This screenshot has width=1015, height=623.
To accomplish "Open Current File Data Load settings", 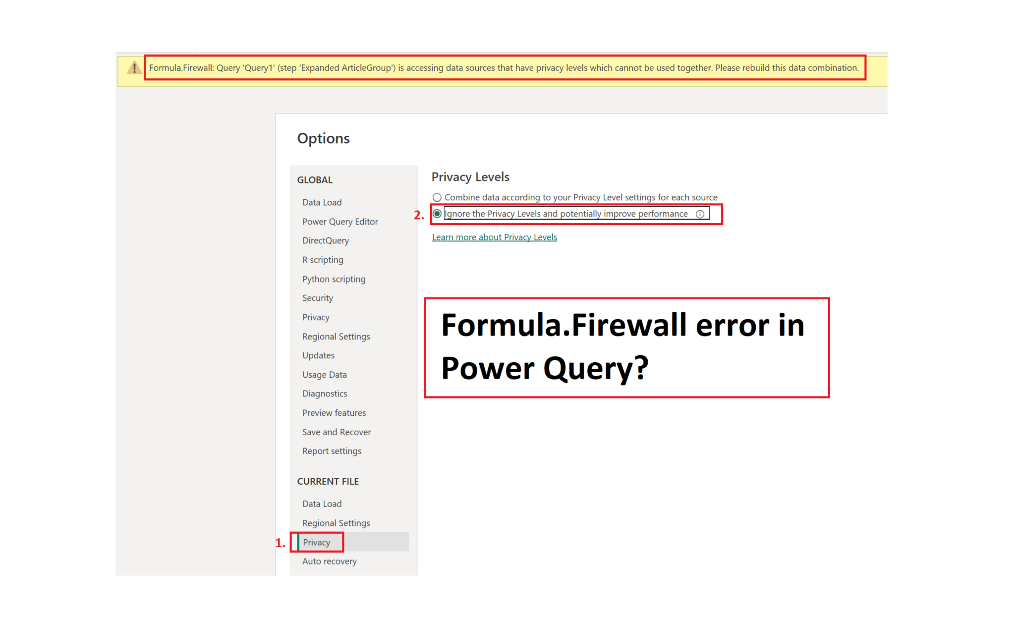I will click(x=322, y=504).
